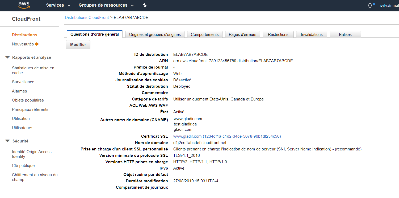Image resolution: width=399 pixels, height=198 pixels.
Task: Collapse the Rapports et analyse section
Action: tap(8, 57)
